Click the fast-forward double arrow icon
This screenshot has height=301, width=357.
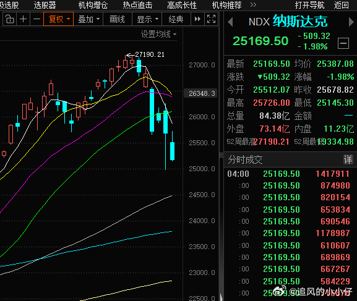pos(197,19)
